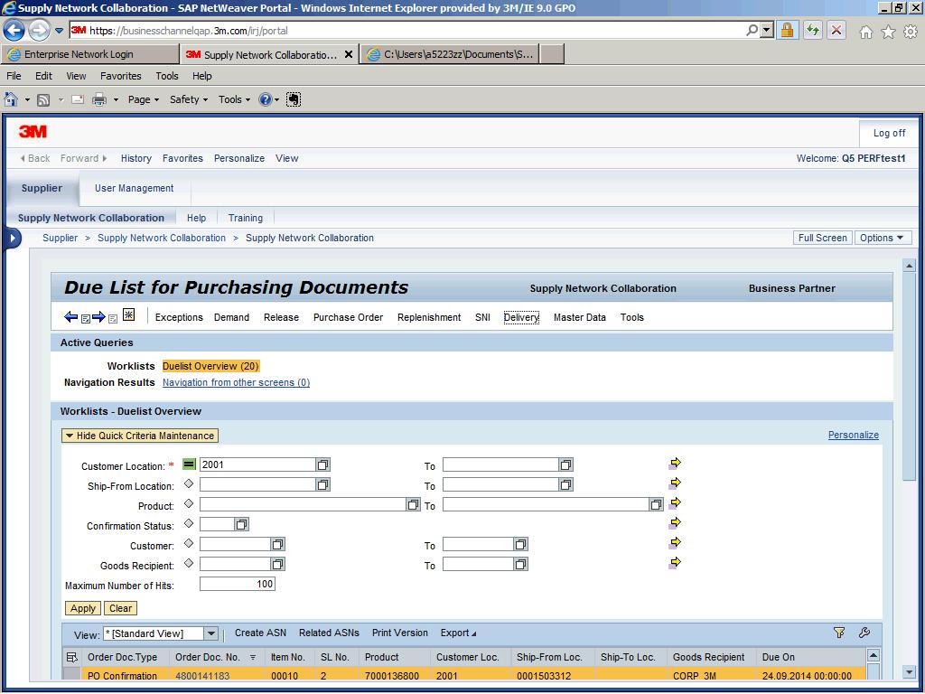Image resolution: width=925 pixels, height=694 pixels.
Task: Open the Delivery menu
Action: point(521,317)
